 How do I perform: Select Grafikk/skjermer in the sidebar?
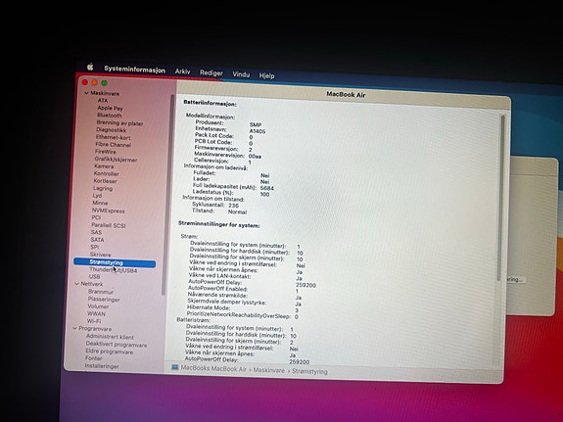(116, 160)
